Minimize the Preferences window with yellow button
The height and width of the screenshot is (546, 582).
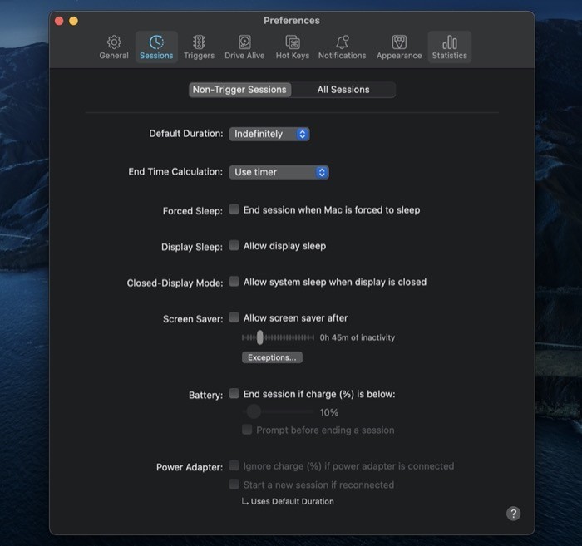(73, 21)
